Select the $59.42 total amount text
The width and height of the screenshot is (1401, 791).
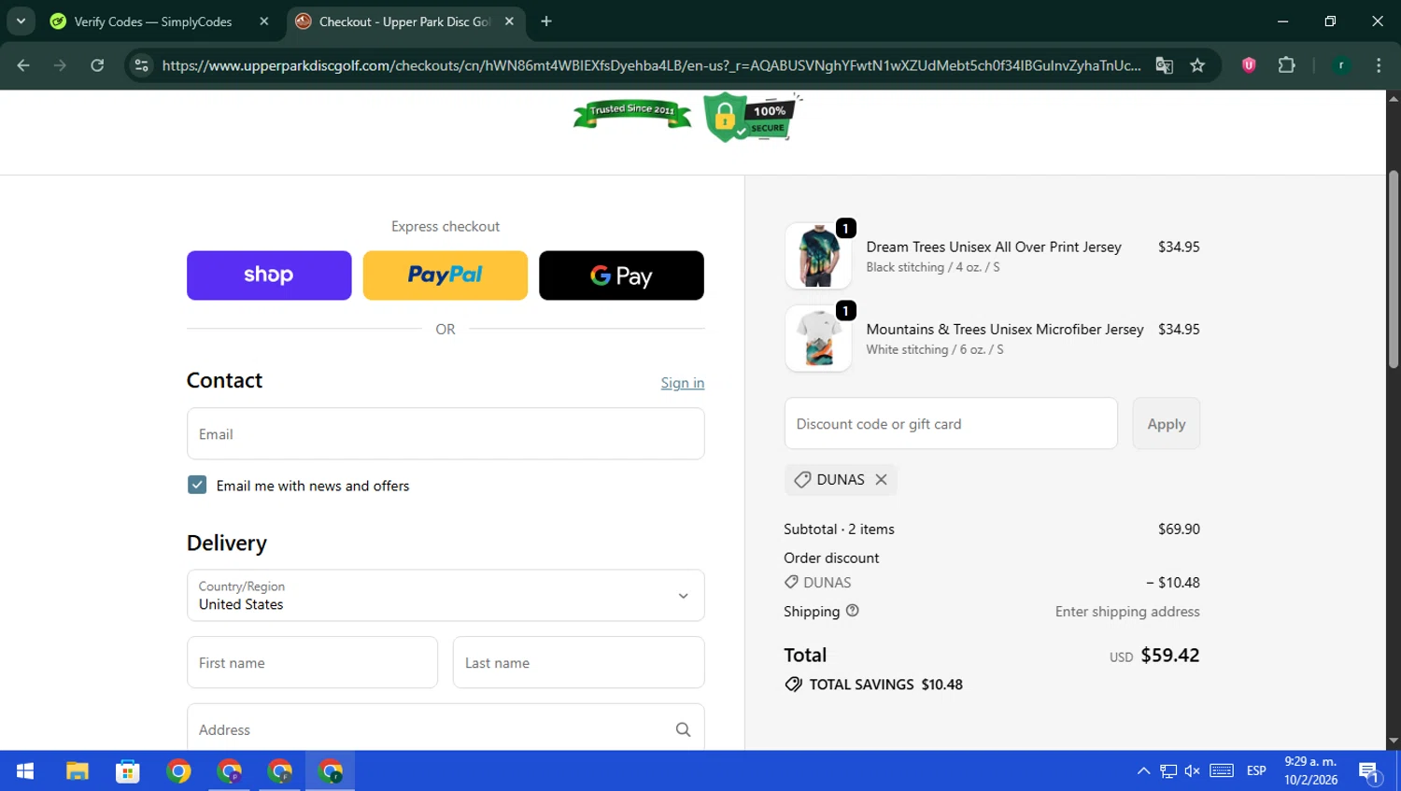[1170, 655]
